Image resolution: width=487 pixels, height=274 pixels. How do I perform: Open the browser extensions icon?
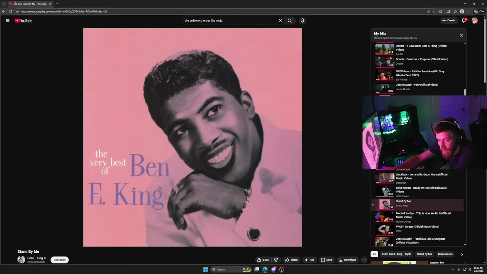click(441, 11)
